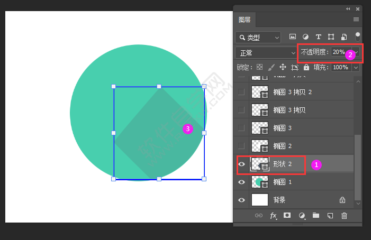The image size is (371, 240).
Task: Select the 椭圆 2 layer name
Action: [283, 146]
